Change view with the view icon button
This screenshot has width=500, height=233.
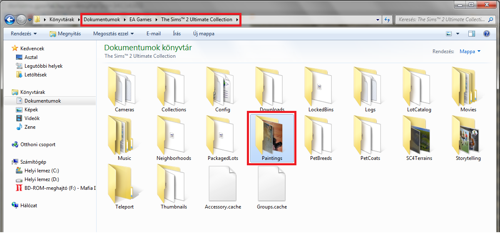click(449, 34)
